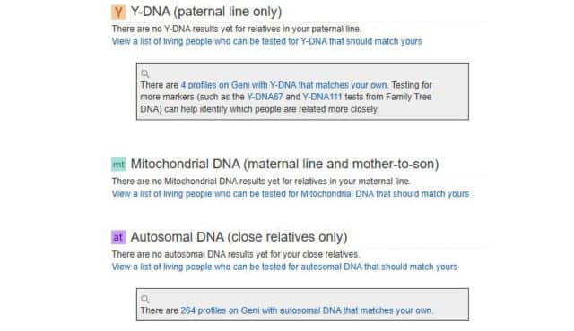Open 264 profiles with matching autosomal DNA

[306, 310]
